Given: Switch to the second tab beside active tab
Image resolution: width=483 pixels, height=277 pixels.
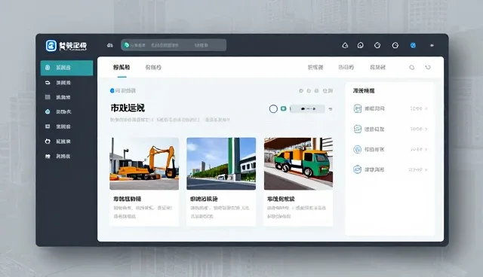Looking at the screenshot, I should [153, 67].
